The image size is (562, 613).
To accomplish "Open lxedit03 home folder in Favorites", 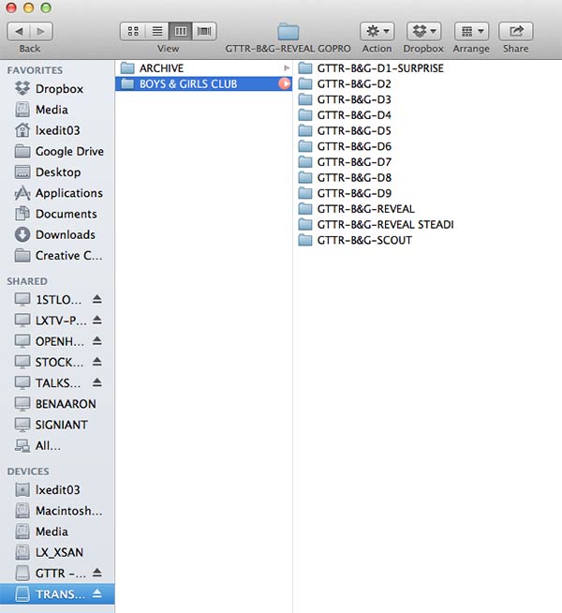I will tap(57, 130).
